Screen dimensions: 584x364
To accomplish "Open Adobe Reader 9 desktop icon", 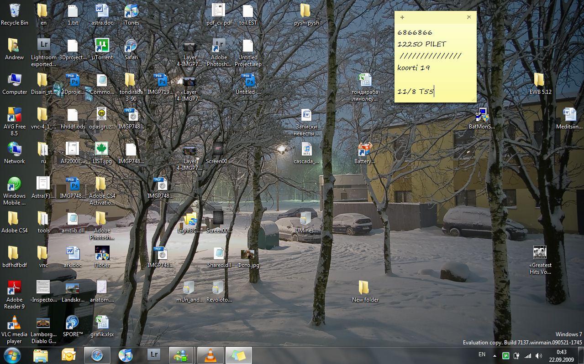I will coord(14,288).
